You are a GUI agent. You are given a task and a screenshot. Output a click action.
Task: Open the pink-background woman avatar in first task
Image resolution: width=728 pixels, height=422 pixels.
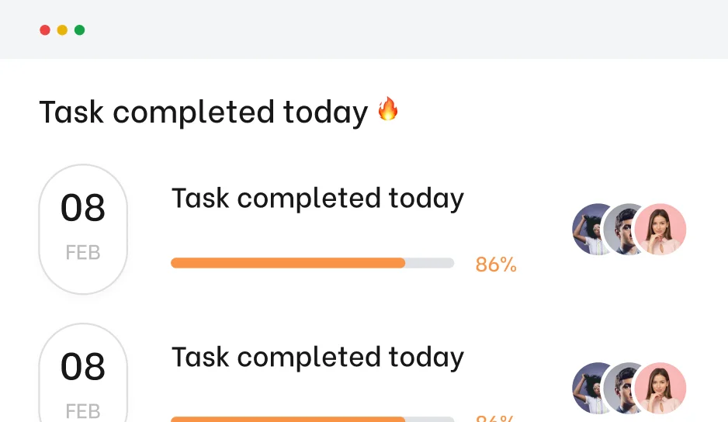(660, 230)
